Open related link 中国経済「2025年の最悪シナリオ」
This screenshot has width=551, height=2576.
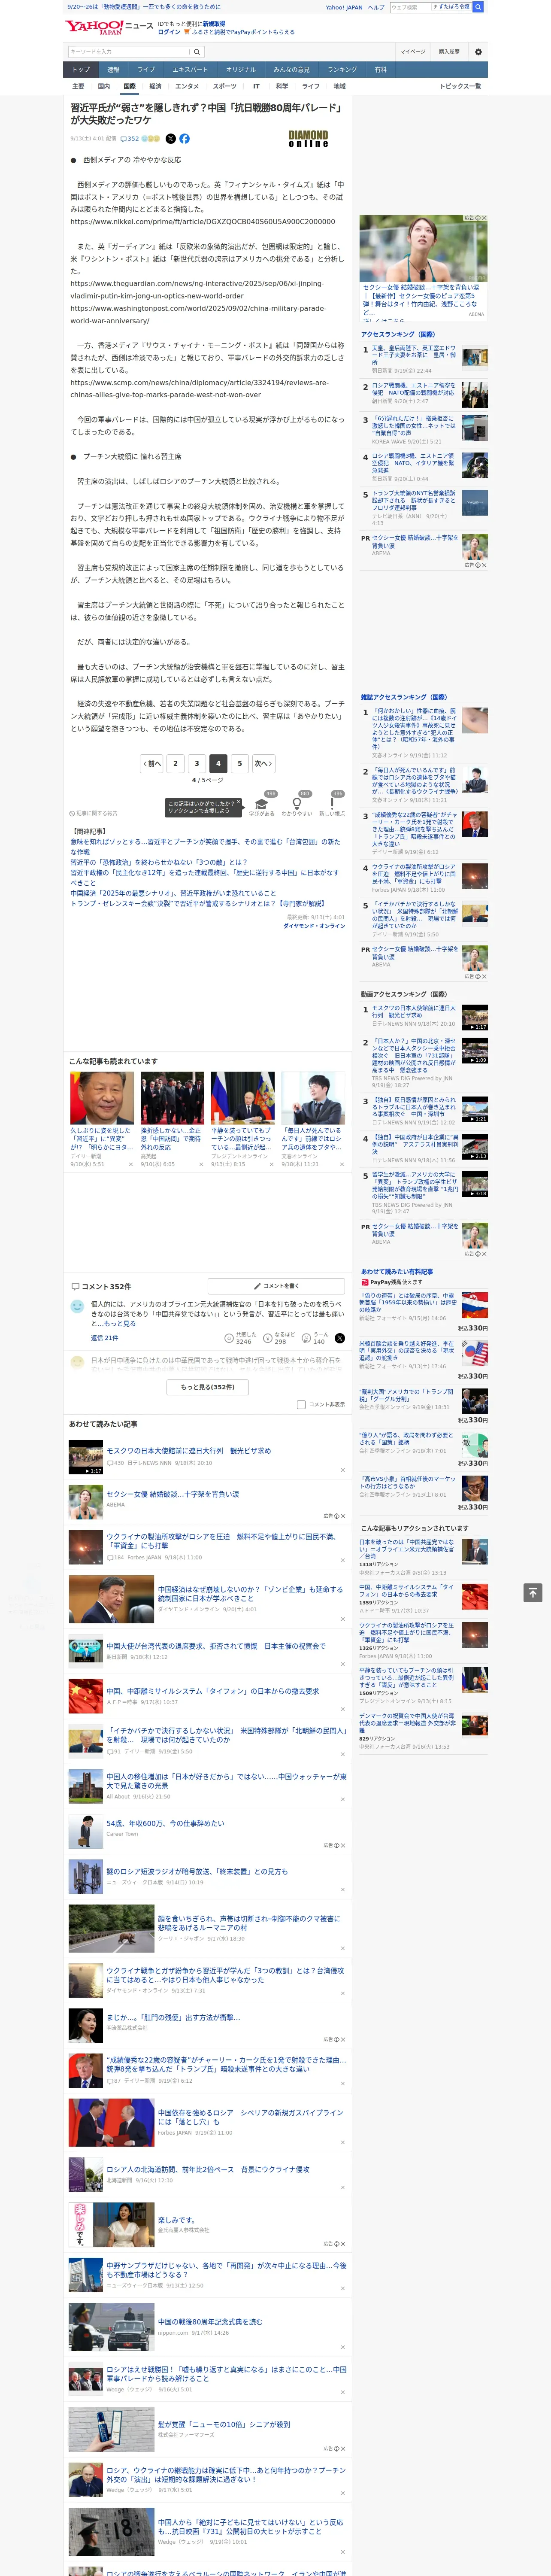click(x=173, y=893)
